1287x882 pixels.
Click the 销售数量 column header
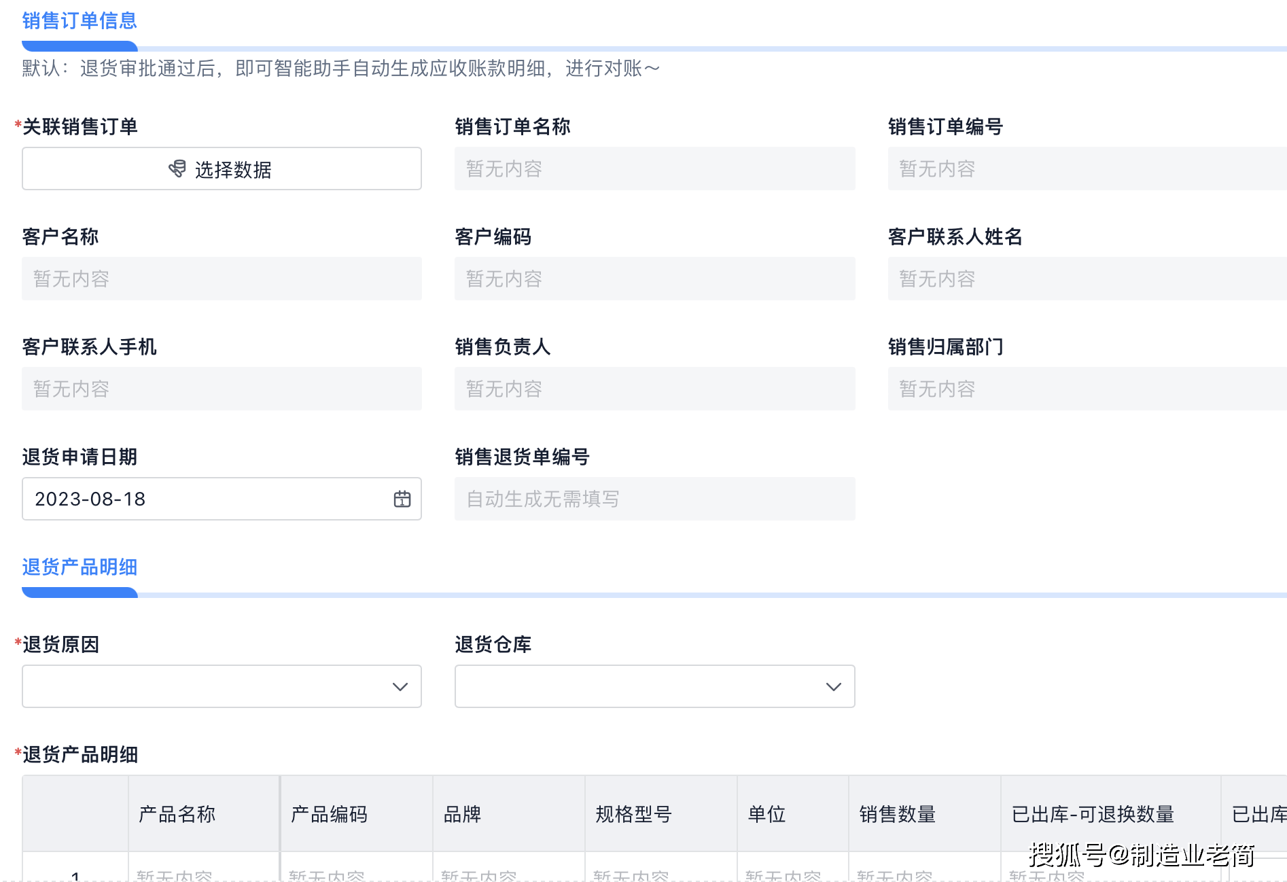pos(925,814)
